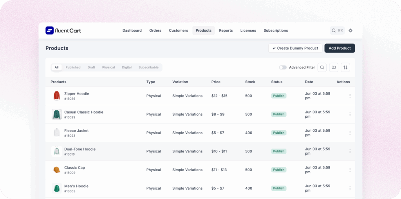Image resolution: width=401 pixels, height=199 pixels.
Task: Click the Publish badge for Dual-Tone Hoodie
Action: click(279, 151)
